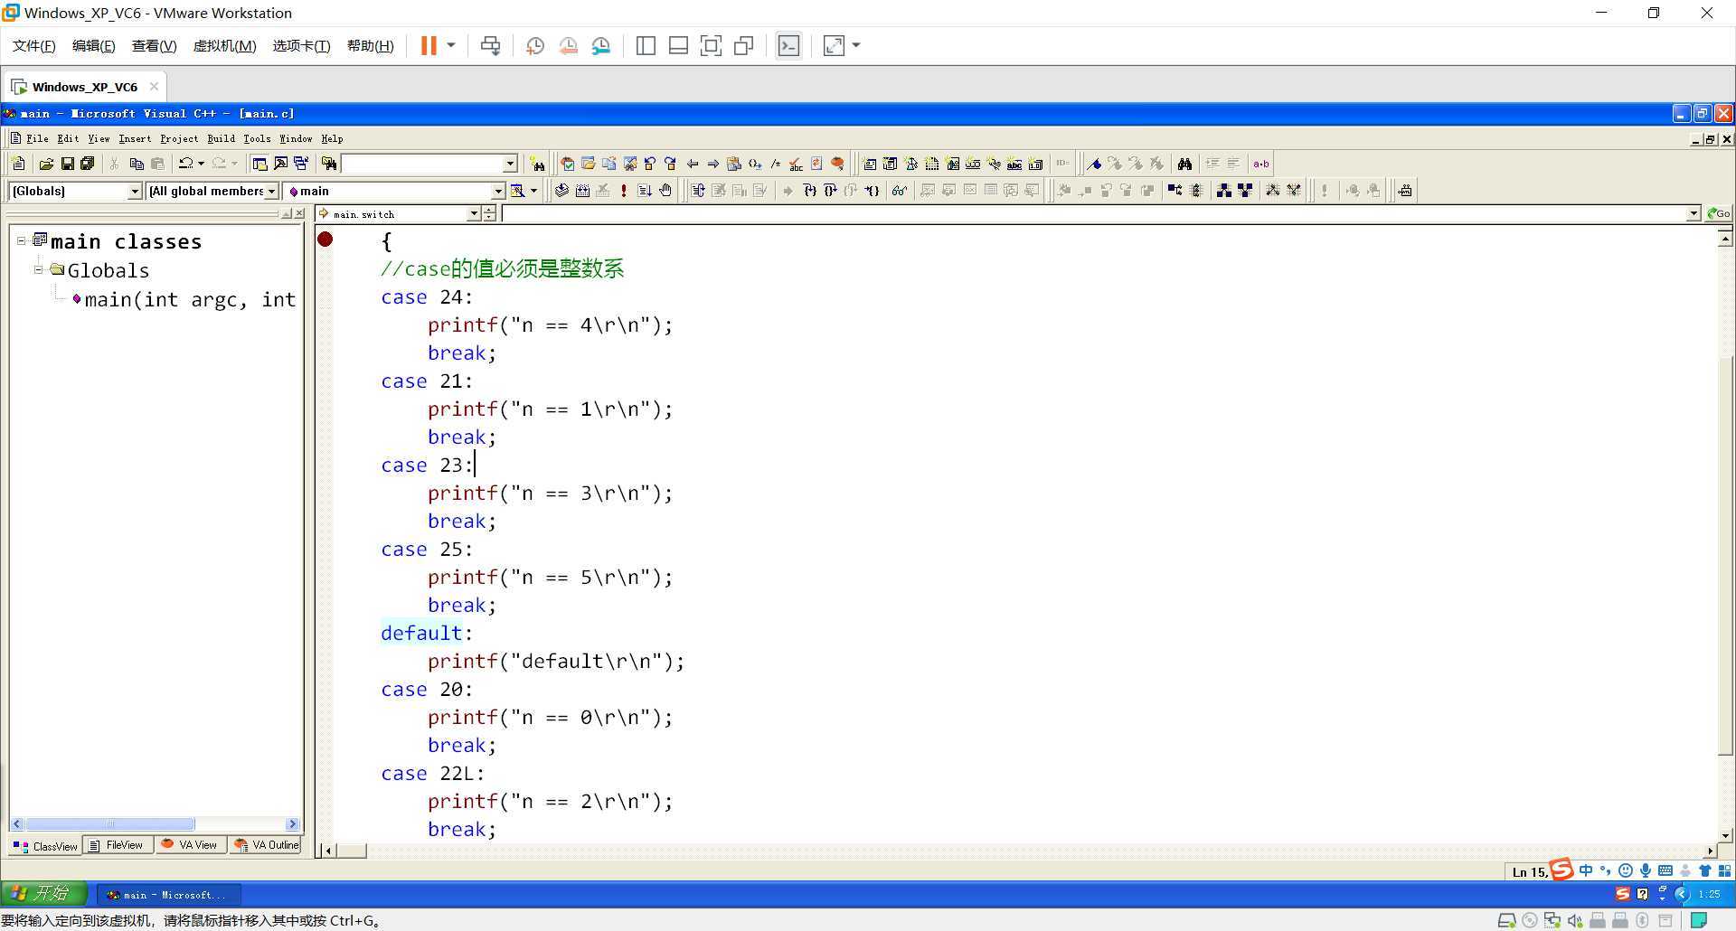
Task: Click the Windows XP 开始 Start button
Action: pyautogui.click(x=43, y=894)
